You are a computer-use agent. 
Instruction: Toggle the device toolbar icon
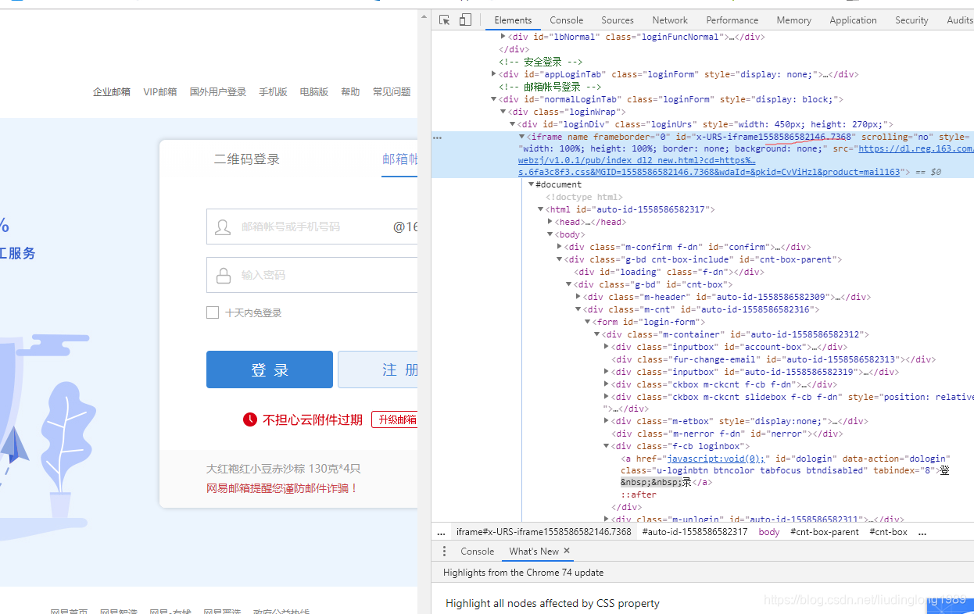click(x=465, y=20)
